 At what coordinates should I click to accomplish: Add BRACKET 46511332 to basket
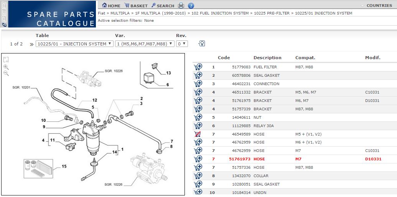pos(198,92)
